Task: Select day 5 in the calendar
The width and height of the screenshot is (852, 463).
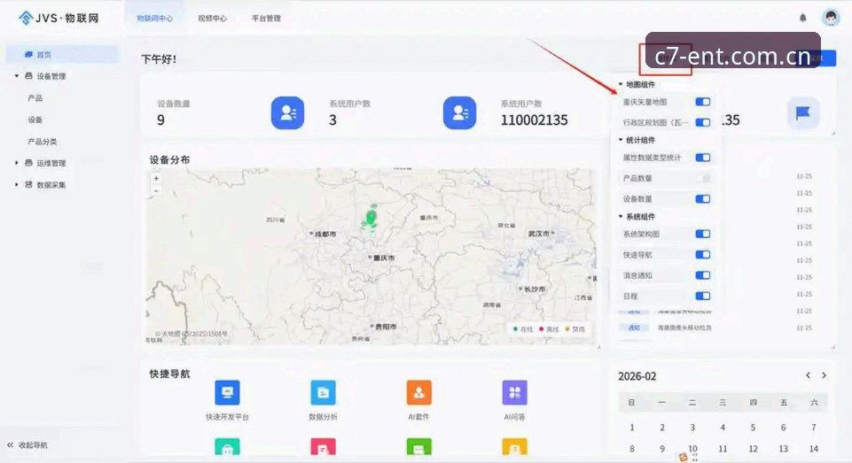Action: 753,428
